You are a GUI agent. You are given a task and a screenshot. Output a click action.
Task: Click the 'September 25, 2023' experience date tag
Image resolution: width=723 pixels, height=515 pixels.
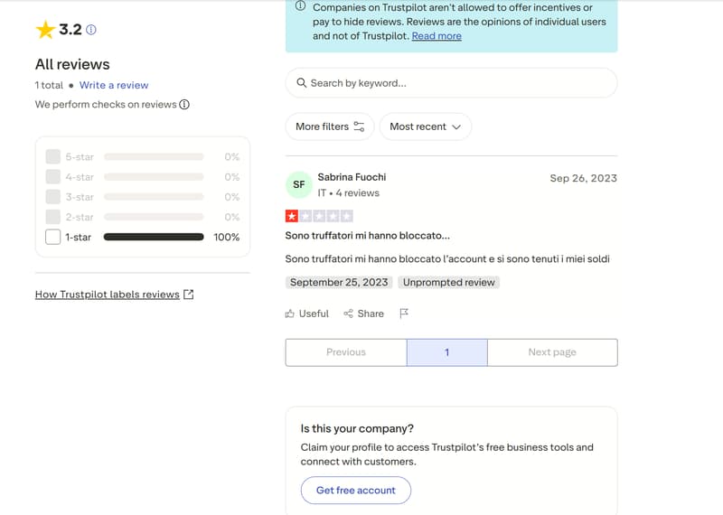click(339, 282)
